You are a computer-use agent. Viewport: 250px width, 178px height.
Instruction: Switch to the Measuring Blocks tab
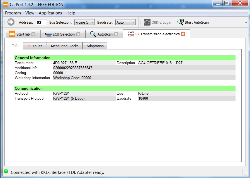point(65,46)
